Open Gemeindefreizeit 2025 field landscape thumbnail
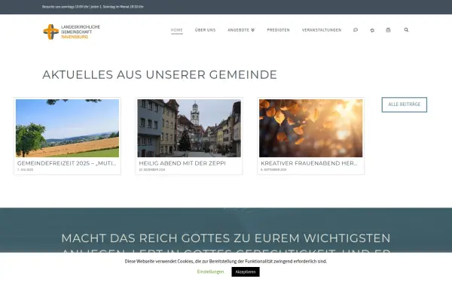Viewport: 452px width, 282px height. coord(67,128)
